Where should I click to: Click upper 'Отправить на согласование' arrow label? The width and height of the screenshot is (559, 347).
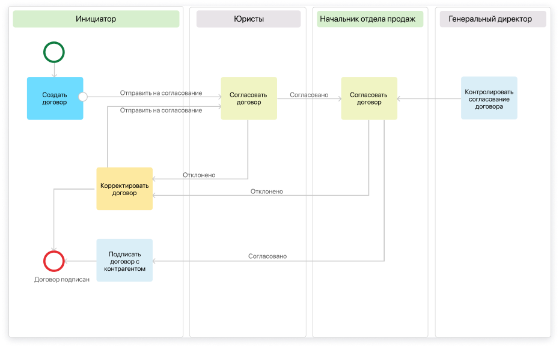[x=160, y=93]
